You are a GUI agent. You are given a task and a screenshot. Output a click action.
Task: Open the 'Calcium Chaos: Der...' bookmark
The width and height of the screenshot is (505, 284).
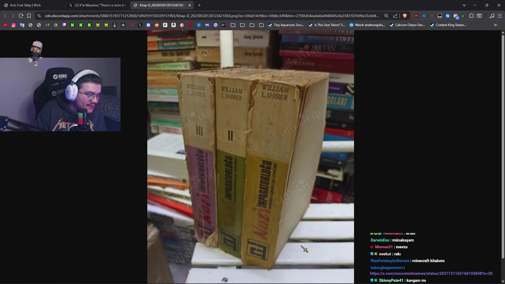407,25
